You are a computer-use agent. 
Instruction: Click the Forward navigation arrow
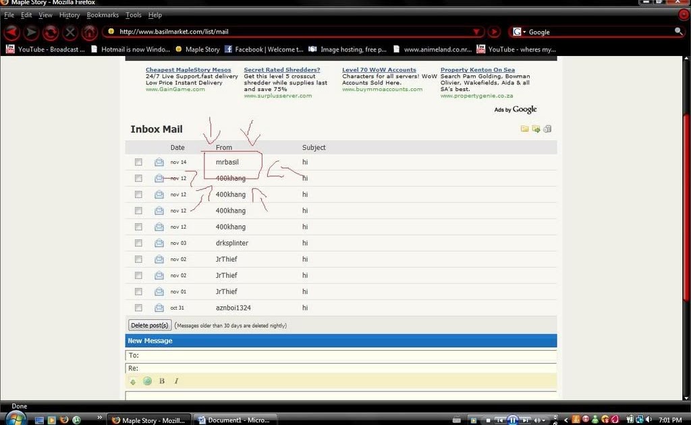[31, 32]
